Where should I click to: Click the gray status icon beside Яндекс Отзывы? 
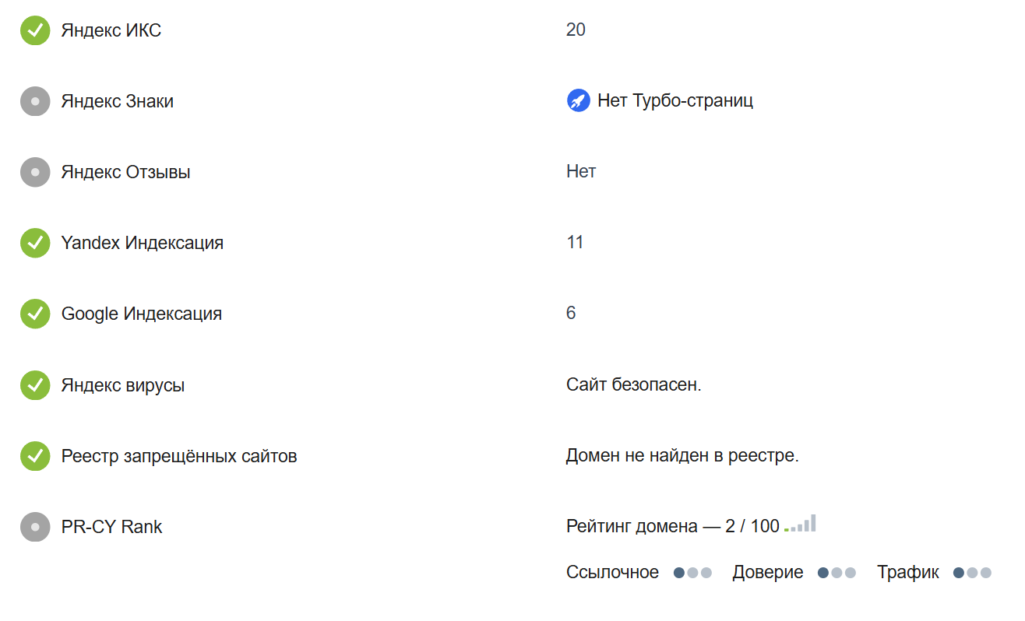click(x=35, y=172)
